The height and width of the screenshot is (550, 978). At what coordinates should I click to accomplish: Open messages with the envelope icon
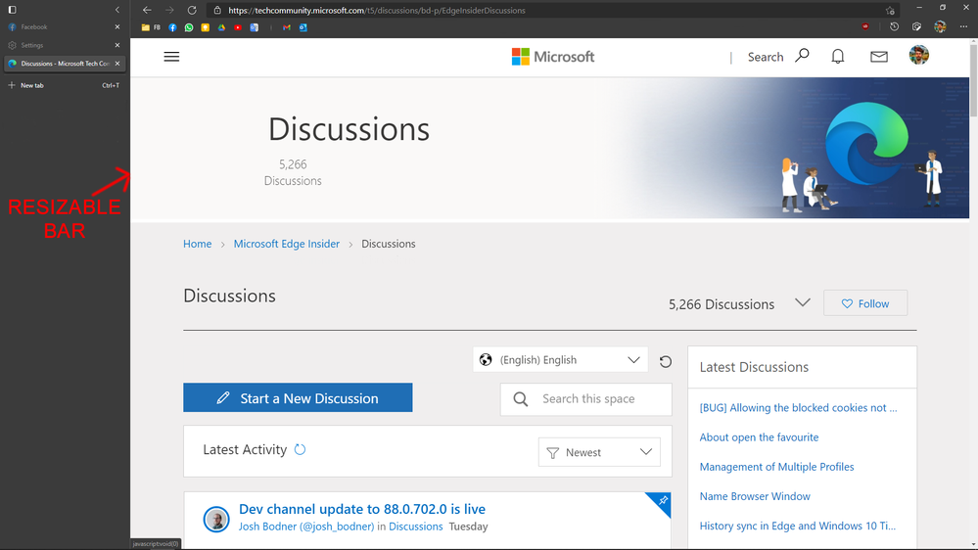[x=879, y=57]
